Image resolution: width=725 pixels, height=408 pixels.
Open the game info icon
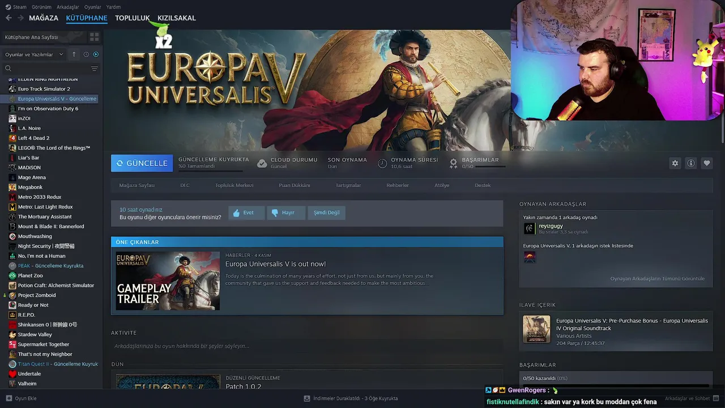point(691,163)
